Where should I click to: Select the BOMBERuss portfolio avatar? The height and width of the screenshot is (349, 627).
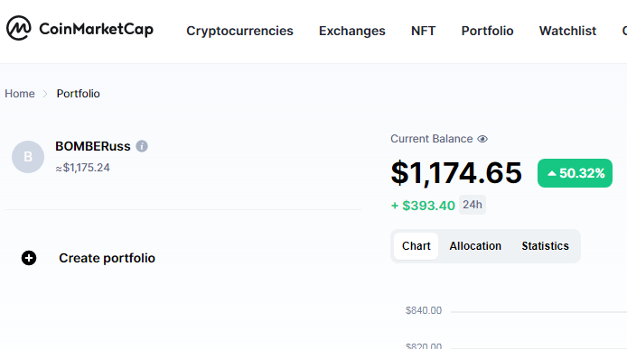pos(28,157)
